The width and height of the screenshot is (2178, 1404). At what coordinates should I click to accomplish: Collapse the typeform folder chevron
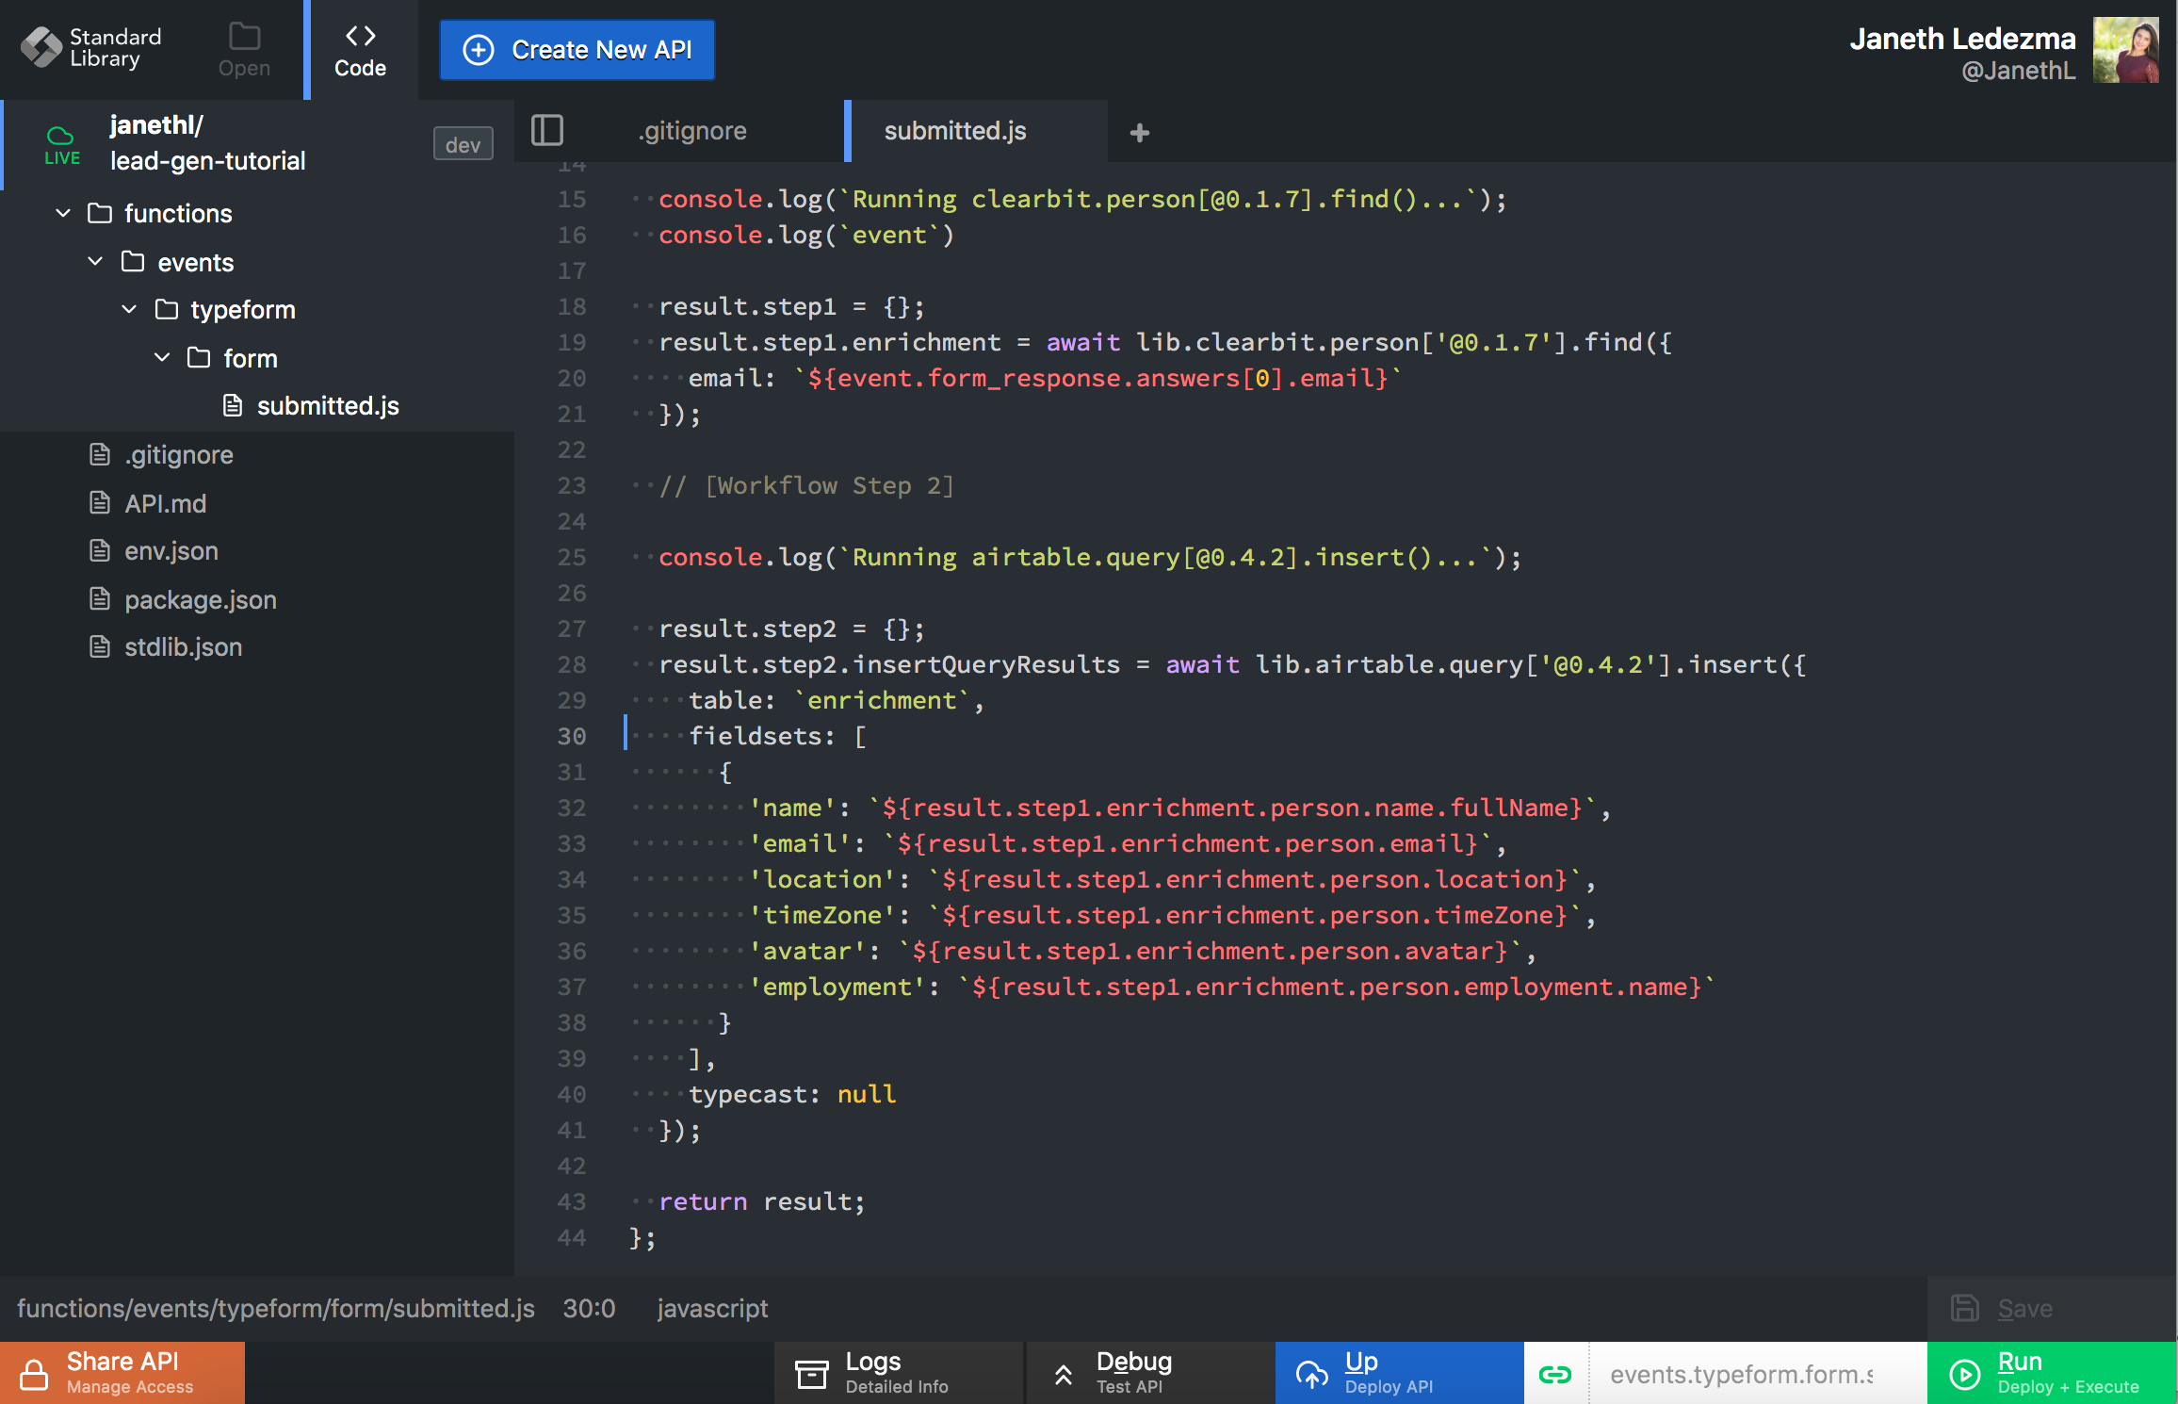tap(129, 309)
